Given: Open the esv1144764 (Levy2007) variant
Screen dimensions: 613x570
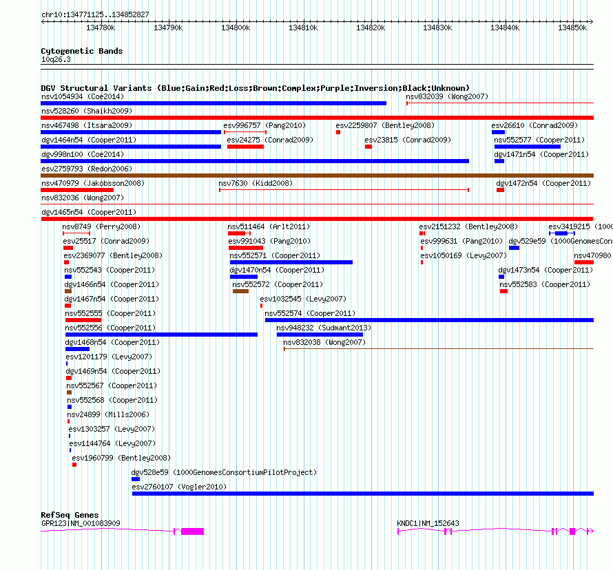Looking at the screenshot, I should [x=112, y=443].
